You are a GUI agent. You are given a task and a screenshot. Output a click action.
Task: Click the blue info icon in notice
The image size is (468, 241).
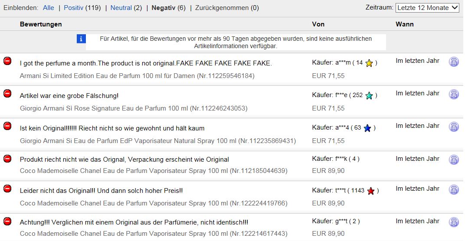(x=81, y=39)
